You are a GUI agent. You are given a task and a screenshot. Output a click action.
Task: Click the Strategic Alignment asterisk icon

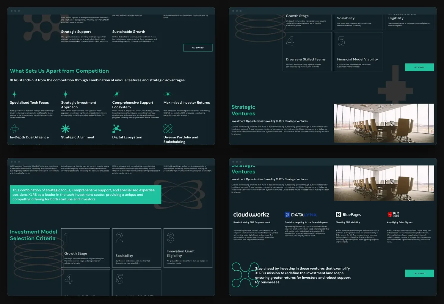pyautogui.click(x=65, y=129)
